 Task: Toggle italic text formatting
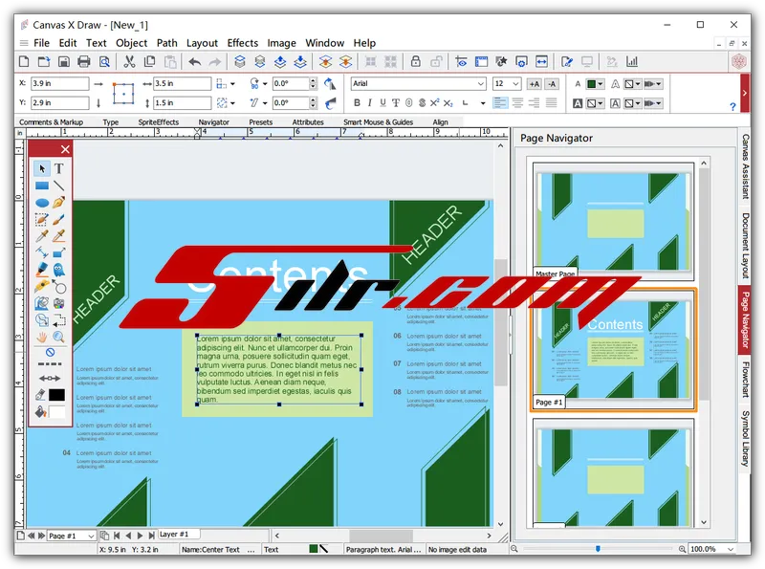(370, 102)
